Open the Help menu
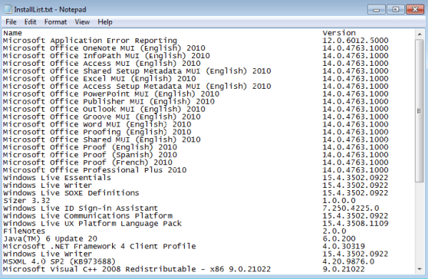Image resolution: width=428 pixels, height=279 pixels. (105, 21)
